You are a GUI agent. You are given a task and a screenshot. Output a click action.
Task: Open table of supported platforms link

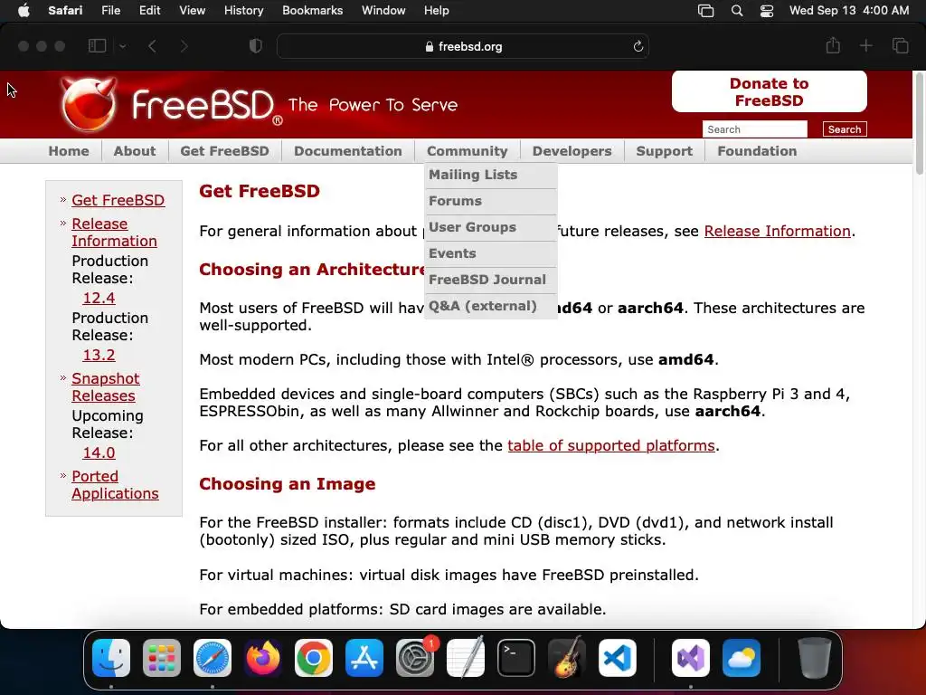(611, 445)
